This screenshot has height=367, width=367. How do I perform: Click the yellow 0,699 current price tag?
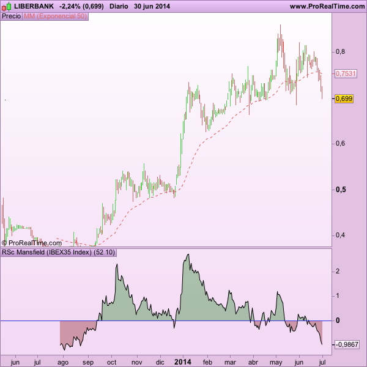[344, 98]
